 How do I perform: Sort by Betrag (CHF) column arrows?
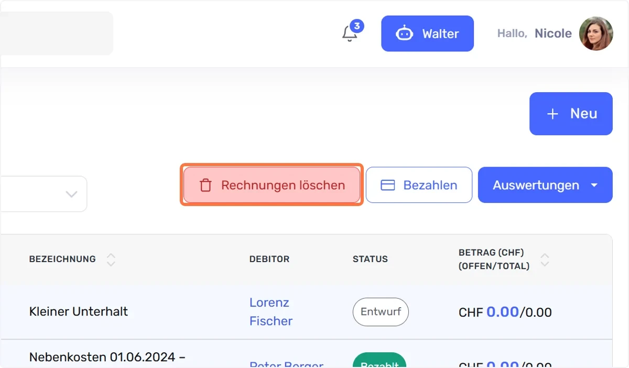(x=545, y=259)
